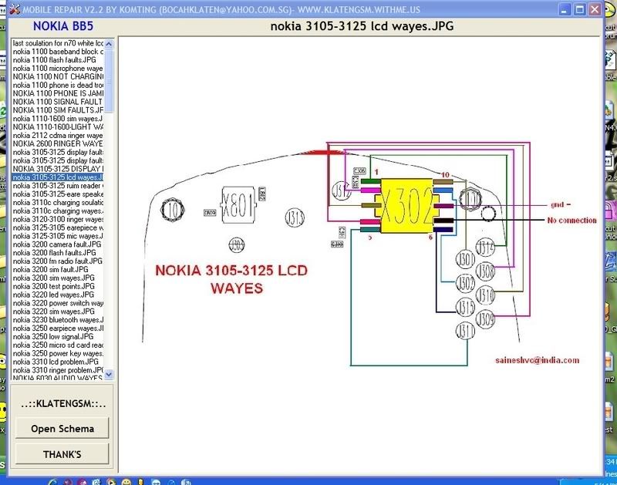Click the file list scroll up arrow
This screenshot has width=617, height=485.
click(109, 44)
